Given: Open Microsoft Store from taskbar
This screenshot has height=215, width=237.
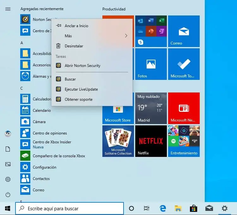Looking at the screenshot, I should tap(193, 208).
